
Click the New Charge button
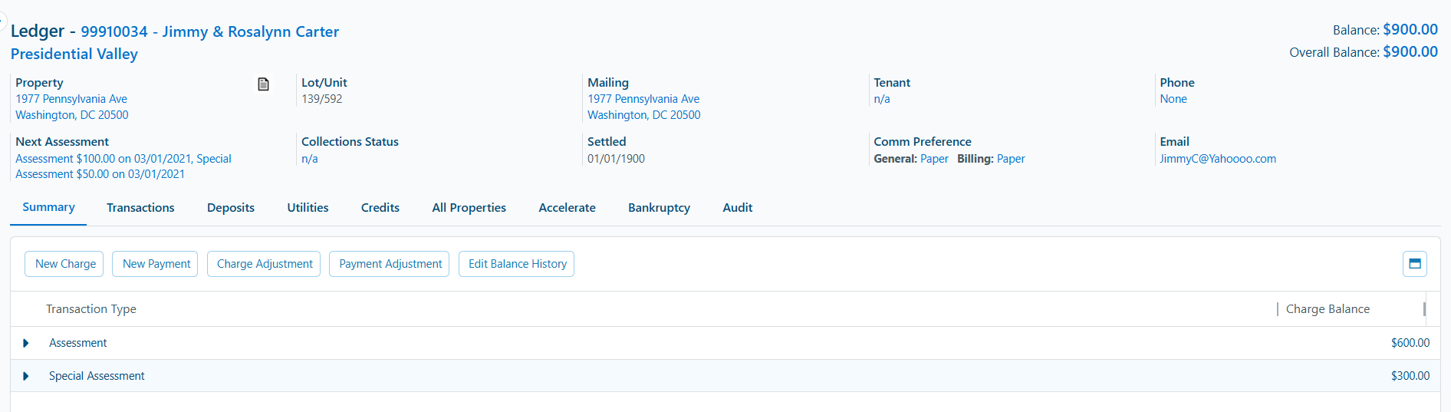point(64,264)
